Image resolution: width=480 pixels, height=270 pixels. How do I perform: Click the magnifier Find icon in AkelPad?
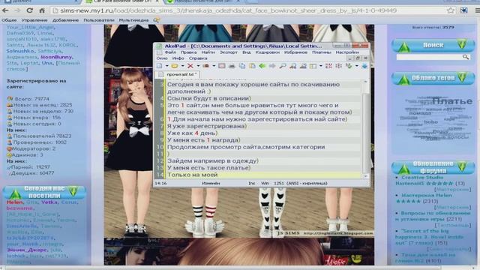coord(283,66)
